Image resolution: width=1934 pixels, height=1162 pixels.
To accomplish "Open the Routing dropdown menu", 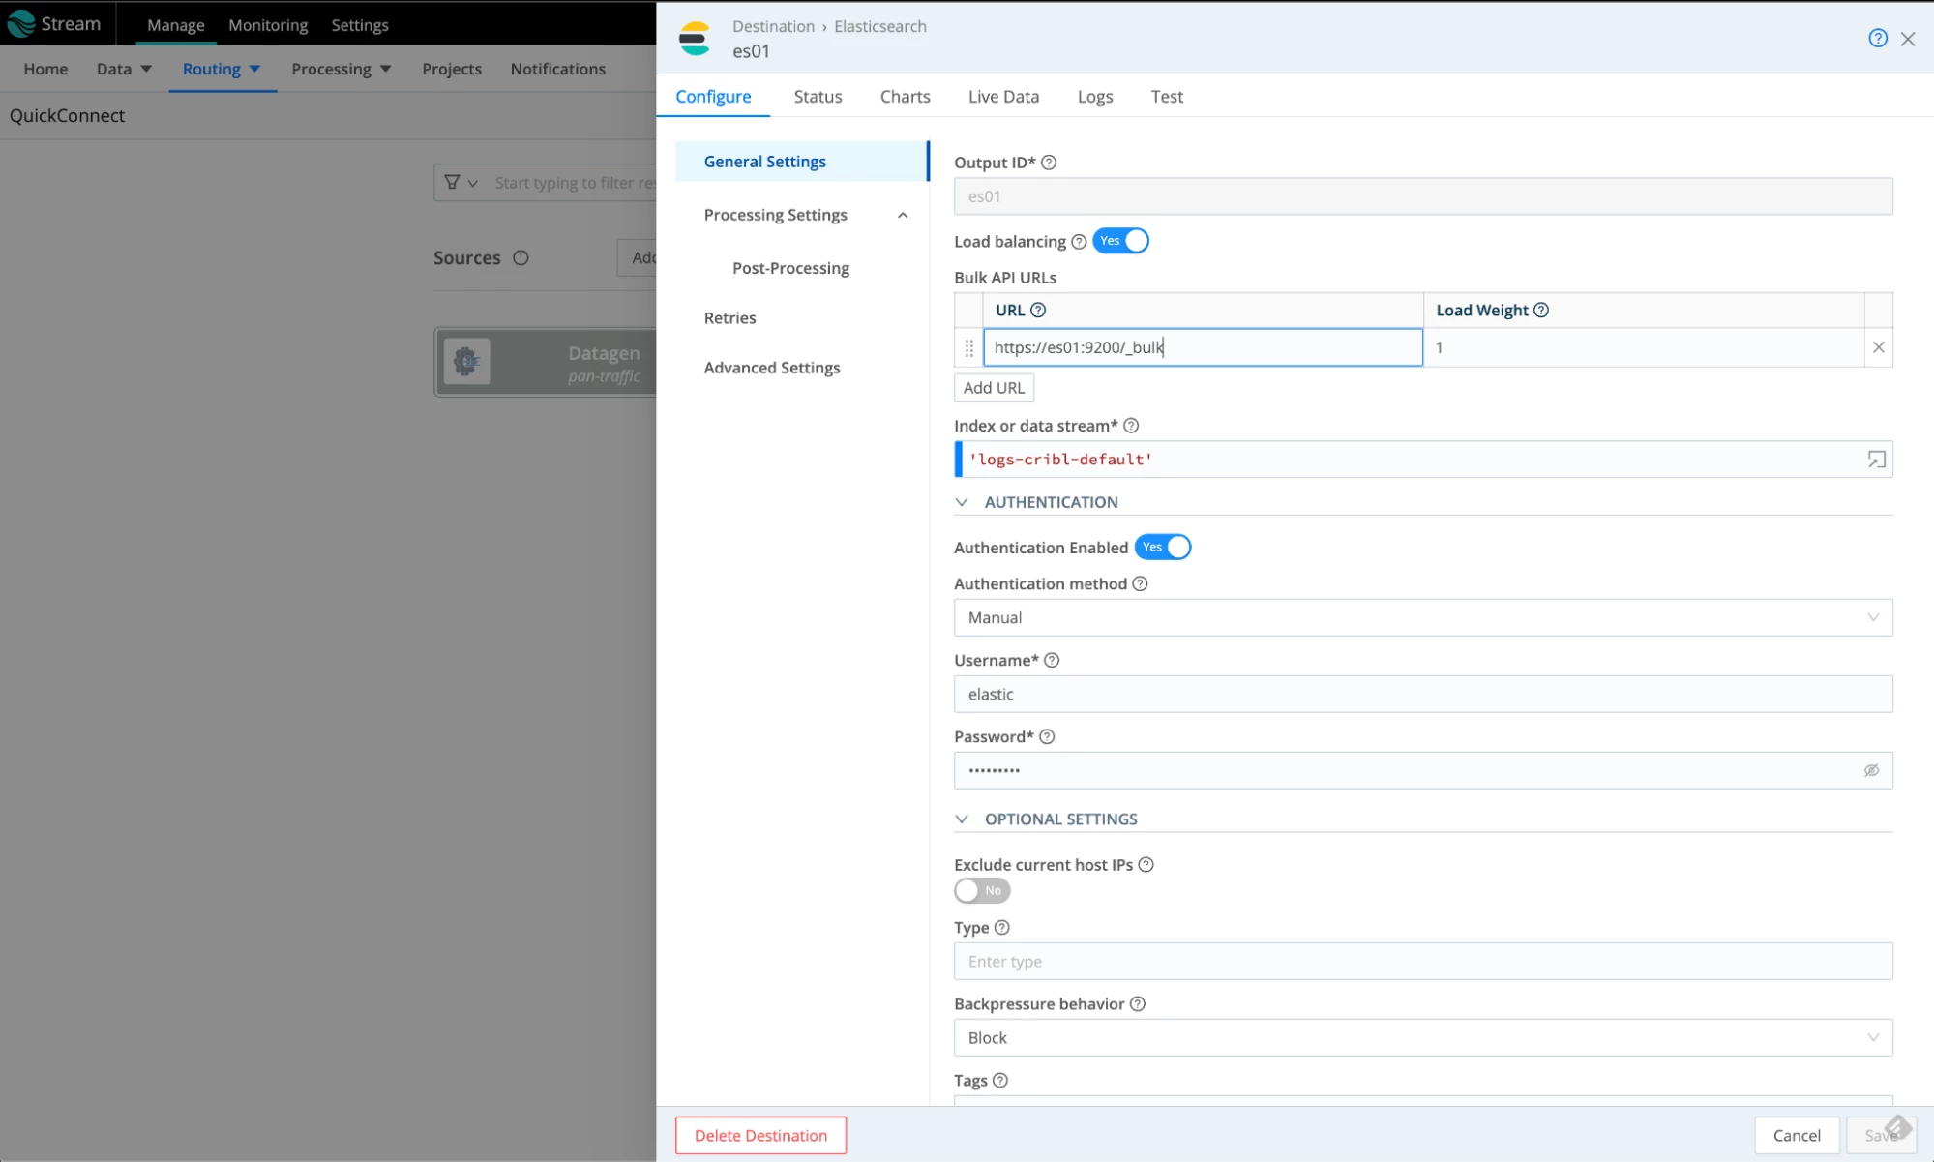I will click(x=222, y=69).
